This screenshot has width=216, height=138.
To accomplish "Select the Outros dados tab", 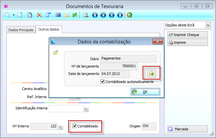I will tap(49, 29).
